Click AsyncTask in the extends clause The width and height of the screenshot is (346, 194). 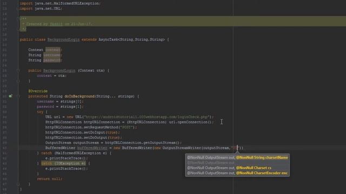pyautogui.click(x=108, y=39)
